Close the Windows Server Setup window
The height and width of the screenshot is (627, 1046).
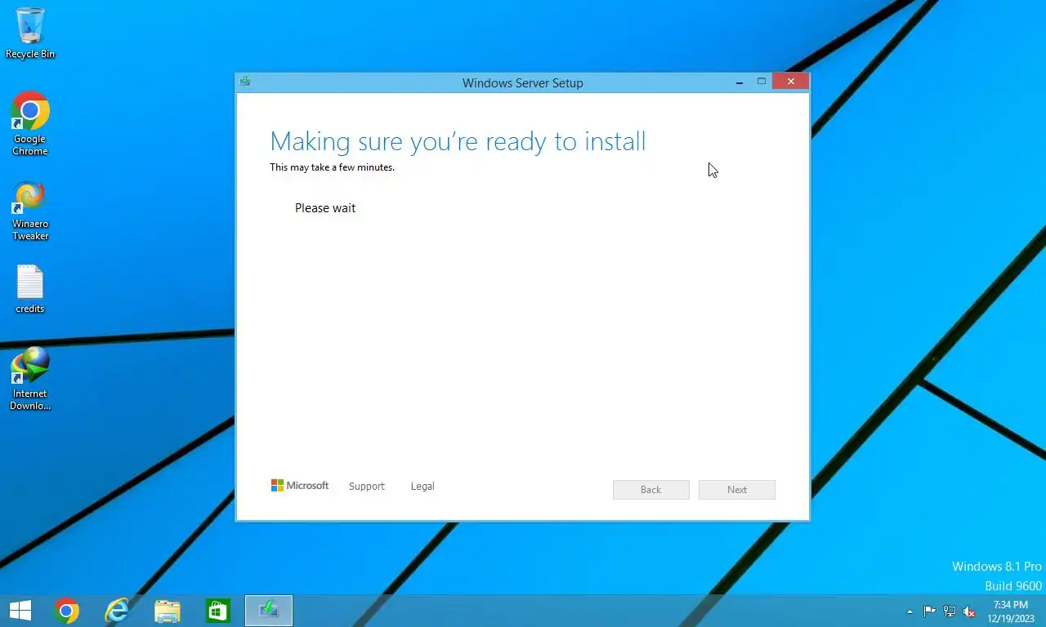coord(791,82)
